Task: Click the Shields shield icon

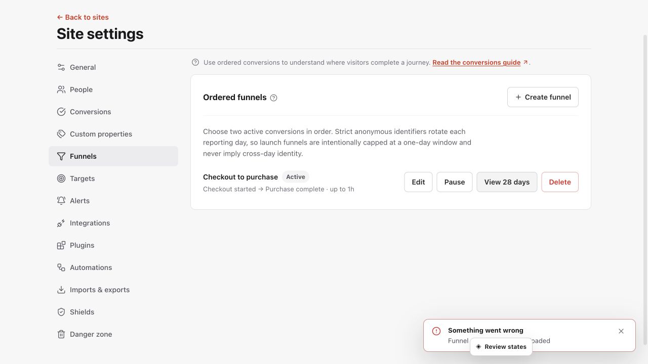Action: click(x=61, y=312)
